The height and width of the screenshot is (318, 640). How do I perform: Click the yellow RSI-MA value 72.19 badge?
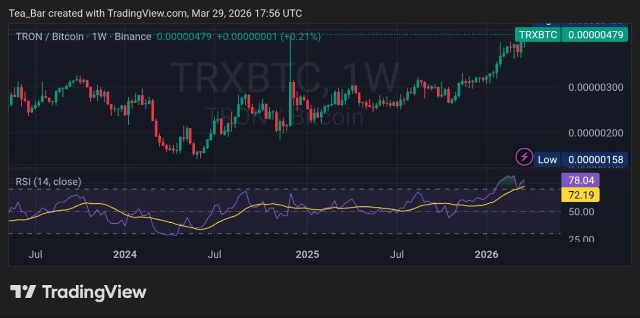coord(580,194)
